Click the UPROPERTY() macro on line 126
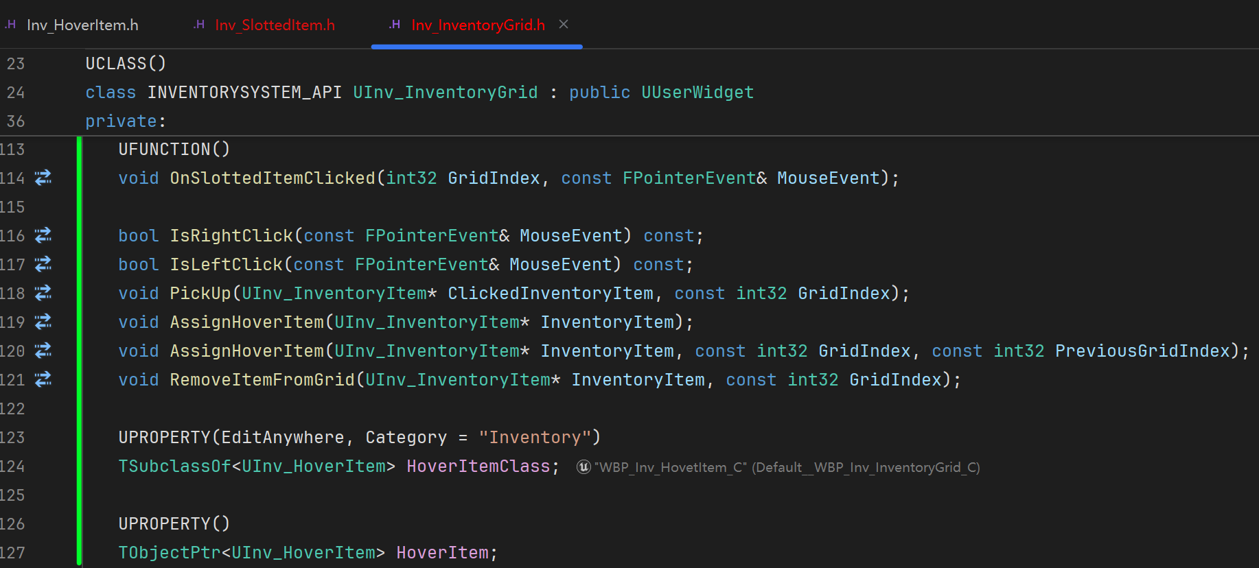This screenshot has height=568, width=1259. (x=174, y=524)
